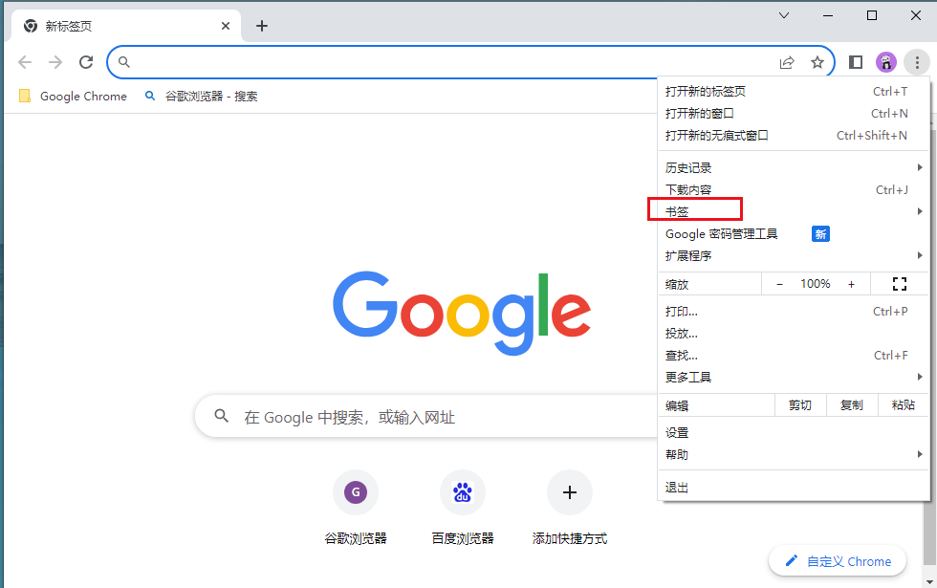Click the 自定义 Chrome button

838,561
